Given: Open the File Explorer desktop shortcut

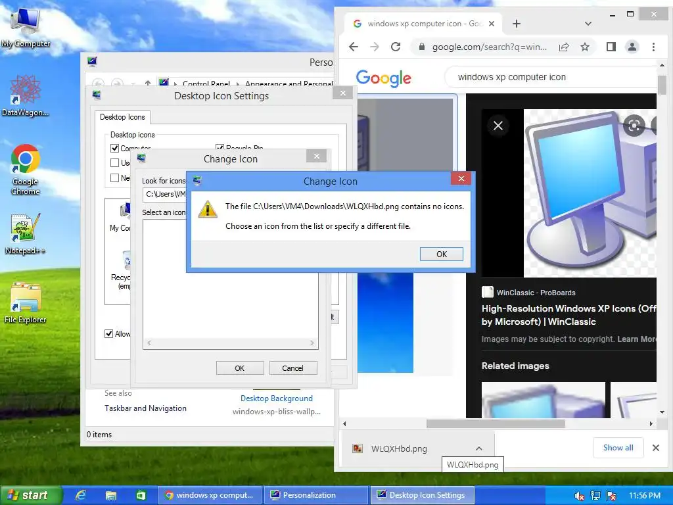Looking at the screenshot, I should pos(26,303).
